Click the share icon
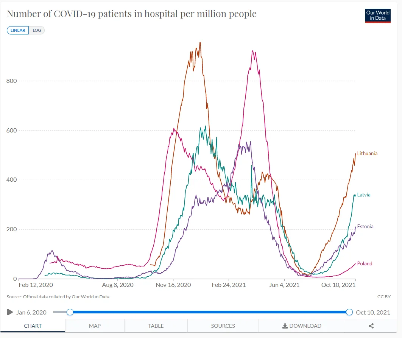Screen dimensions: 402x338 (371, 326)
